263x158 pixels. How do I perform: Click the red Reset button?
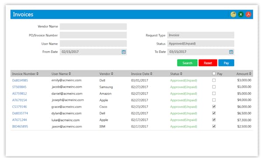click(x=208, y=63)
